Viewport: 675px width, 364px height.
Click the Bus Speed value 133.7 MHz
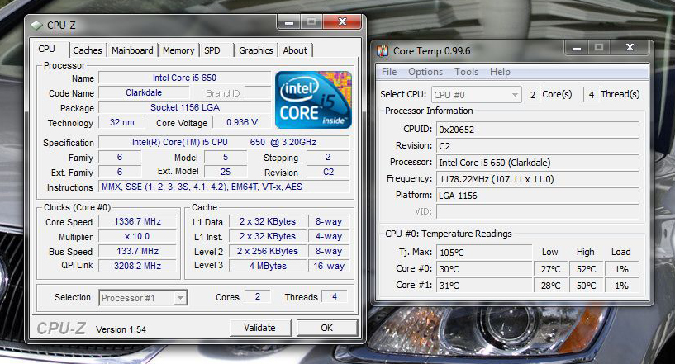137,251
